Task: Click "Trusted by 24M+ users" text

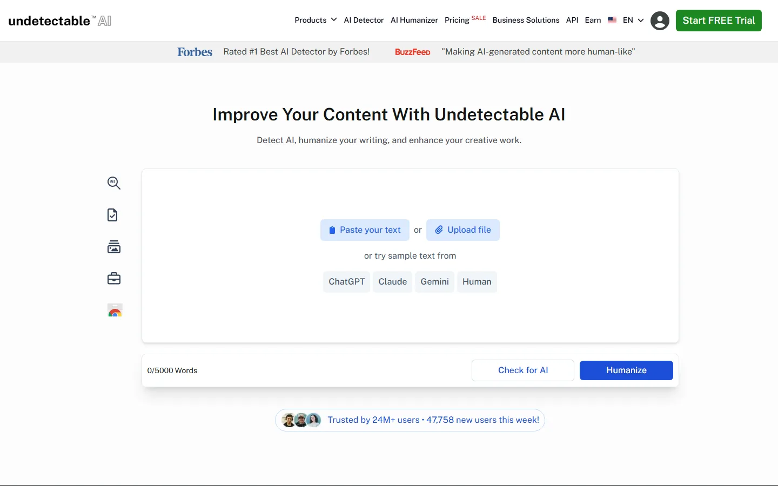Action: pyautogui.click(x=373, y=420)
